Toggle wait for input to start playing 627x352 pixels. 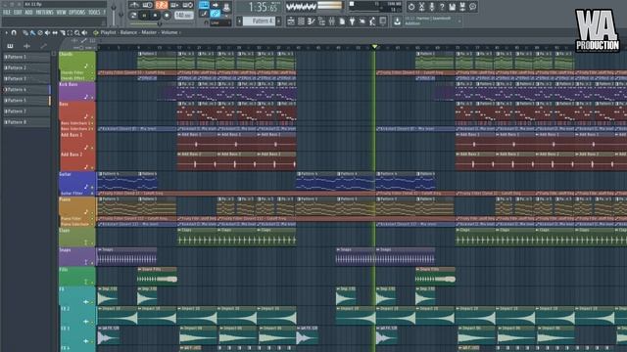click(148, 5)
